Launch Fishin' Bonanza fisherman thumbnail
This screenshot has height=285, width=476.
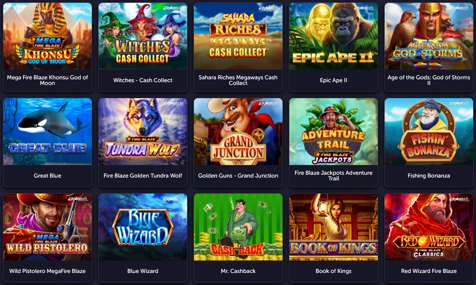pos(429,132)
